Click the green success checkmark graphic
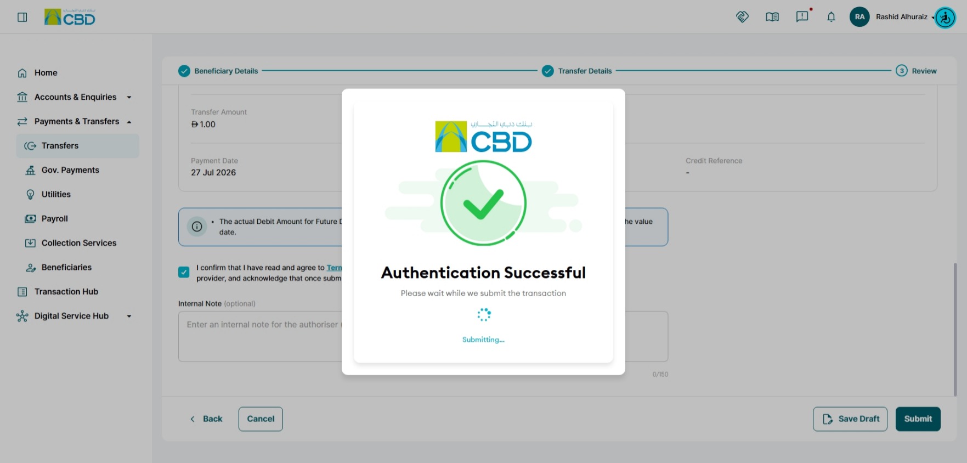 [x=483, y=203]
